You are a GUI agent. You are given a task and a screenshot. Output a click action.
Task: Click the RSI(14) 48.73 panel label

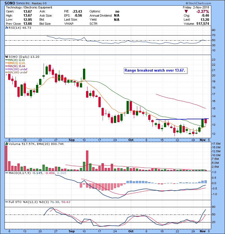[x=20, y=28]
